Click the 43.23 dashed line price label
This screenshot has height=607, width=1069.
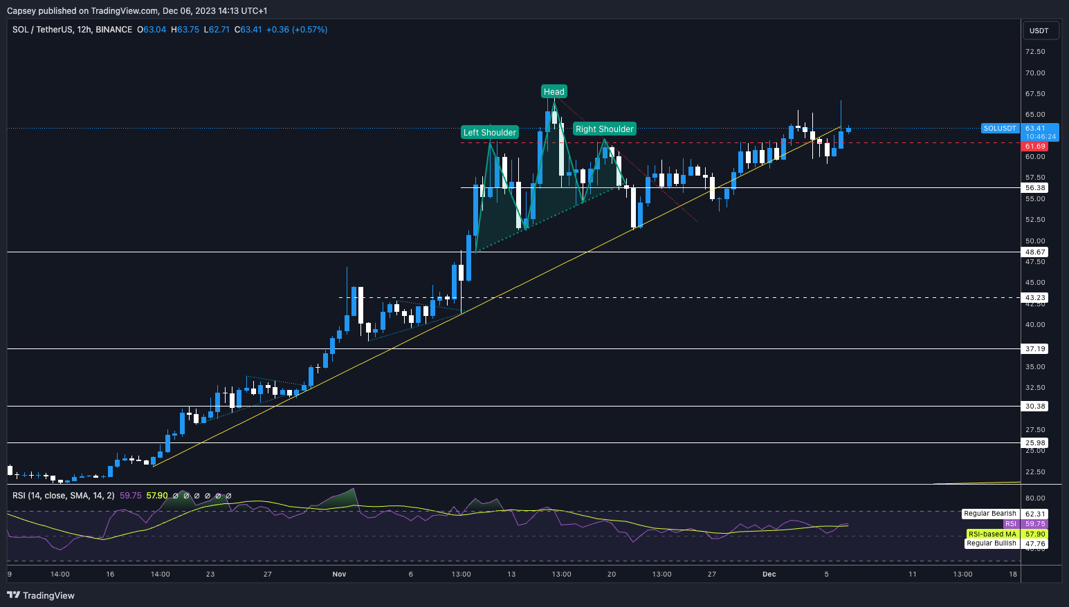[1035, 298]
